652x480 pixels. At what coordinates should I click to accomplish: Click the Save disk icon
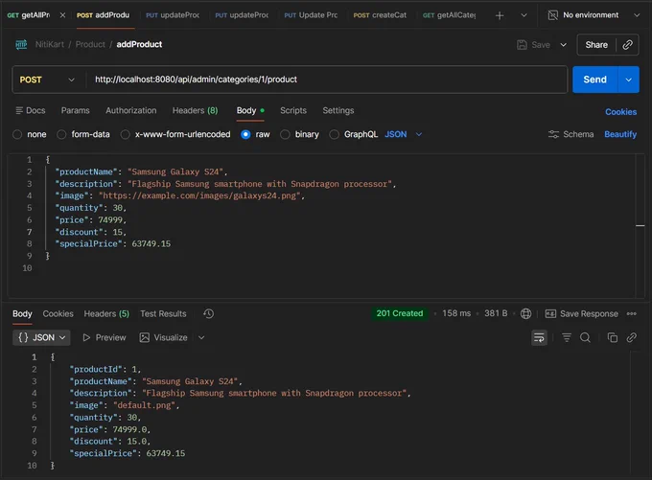[x=522, y=44]
